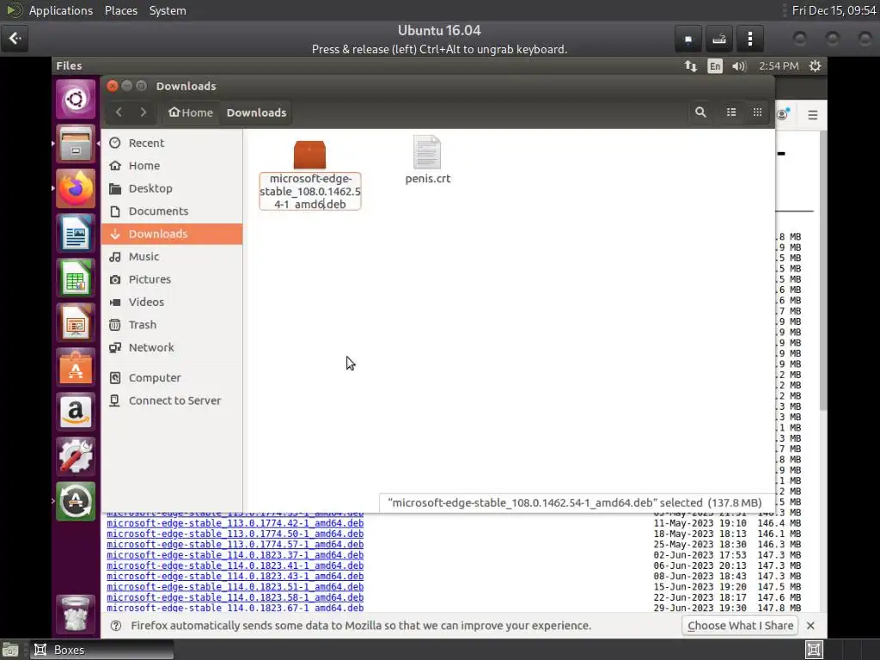Open the Amazon launcher icon
Screen dimensions: 880x660
pyautogui.click(x=76, y=412)
